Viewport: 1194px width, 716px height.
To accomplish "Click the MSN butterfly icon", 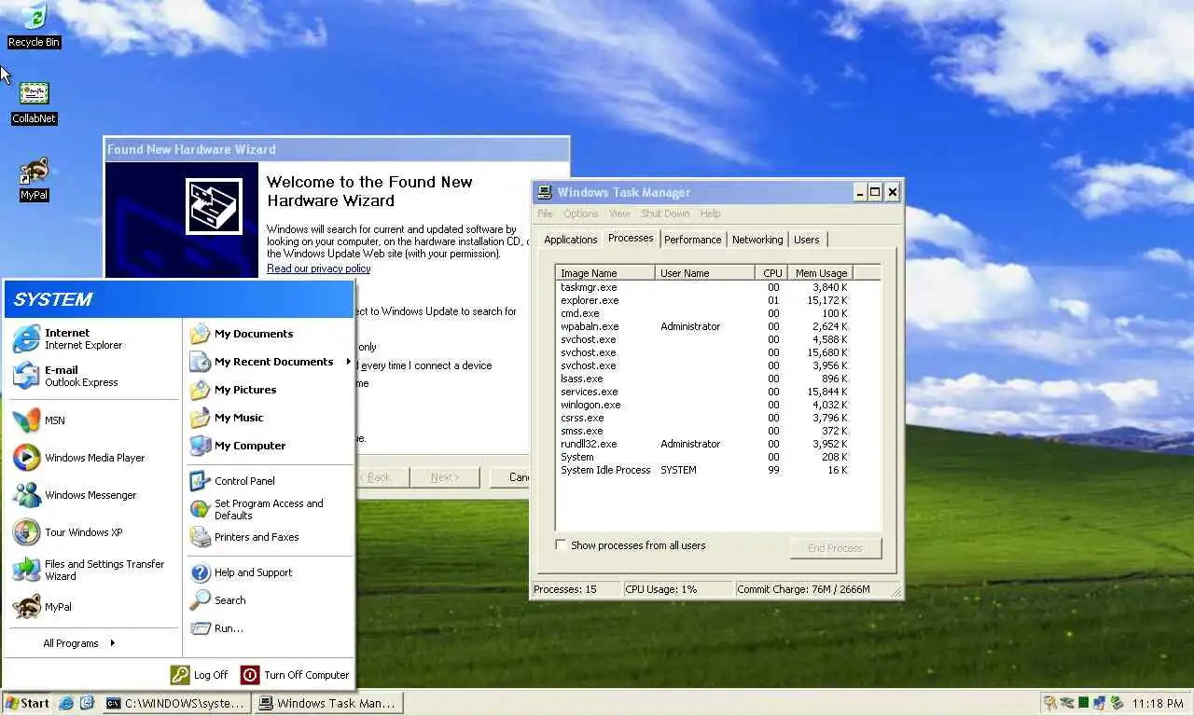I will (x=26, y=420).
